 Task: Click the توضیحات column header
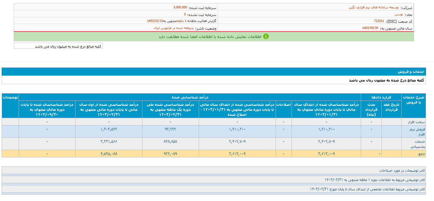point(10,97)
